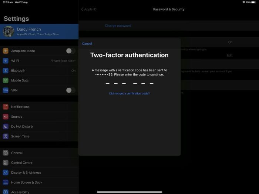259x194 pixels.
Task: Open Screen Time settings
Action: point(39,136)
